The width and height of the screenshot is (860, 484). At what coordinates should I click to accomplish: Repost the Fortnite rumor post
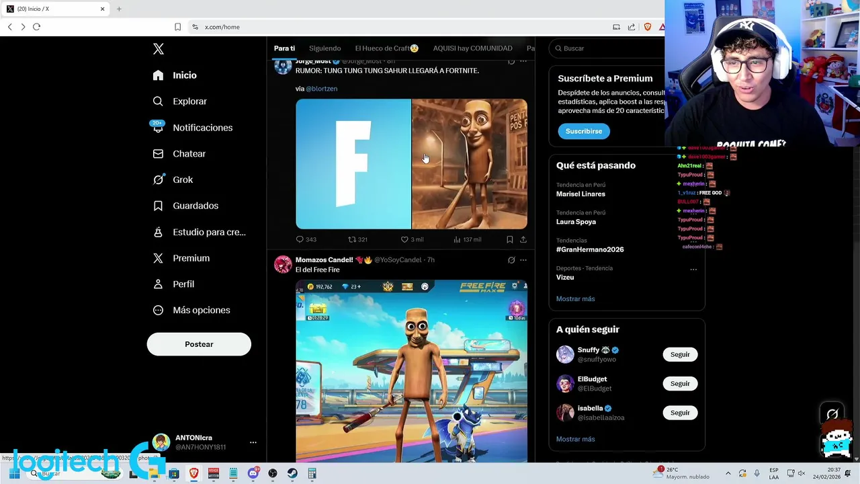pyautogui.click(x=357, y=239)
